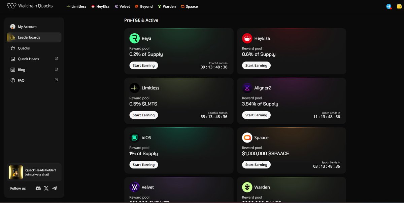Select Beyond in the top navigation
The image size is (404, 203).
(x=144, y=6)
